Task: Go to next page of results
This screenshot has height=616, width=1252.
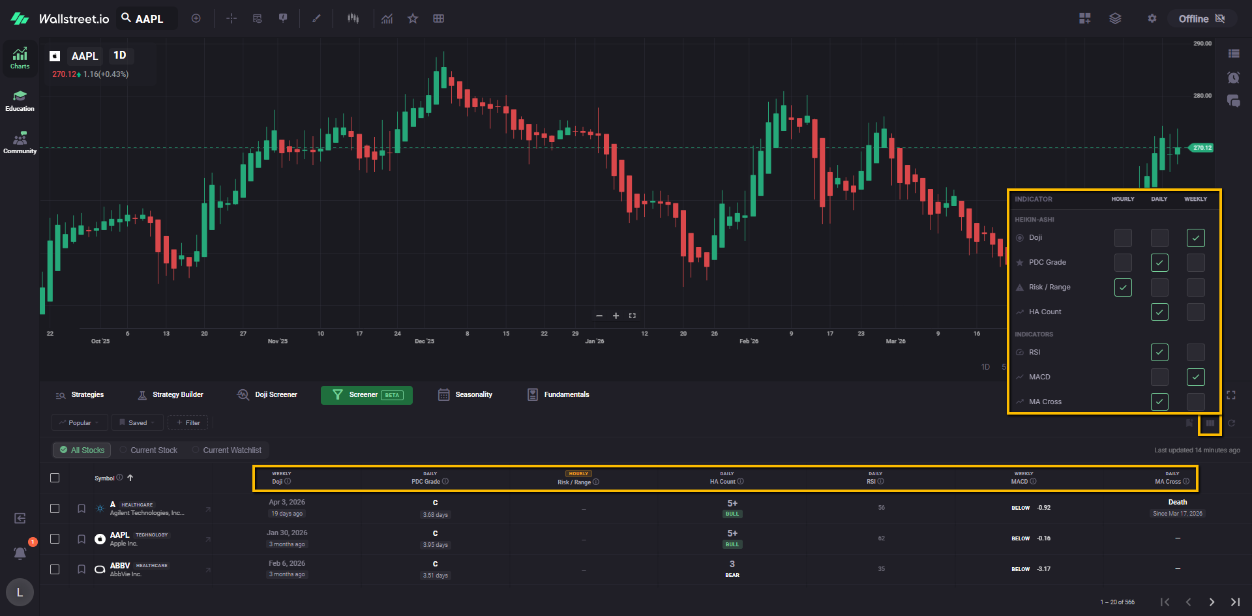Action: click(1212, 602)
